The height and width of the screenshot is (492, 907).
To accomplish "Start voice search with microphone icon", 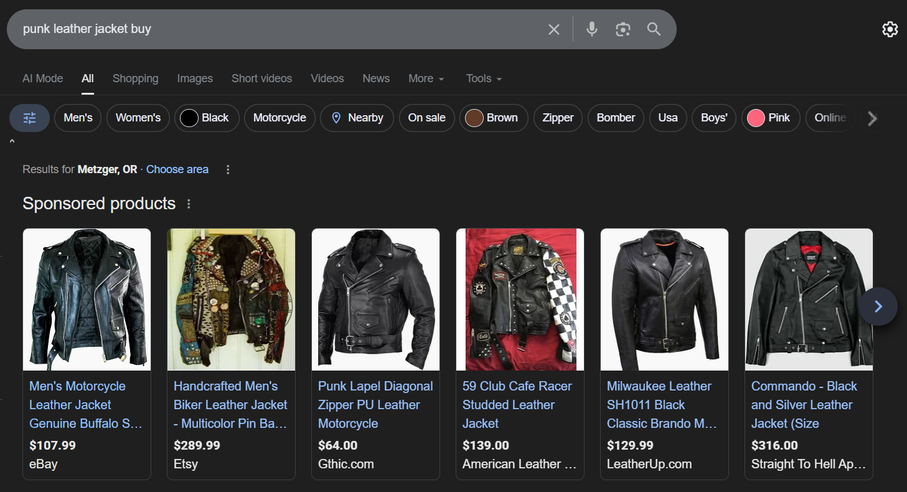I will point(591,29).
